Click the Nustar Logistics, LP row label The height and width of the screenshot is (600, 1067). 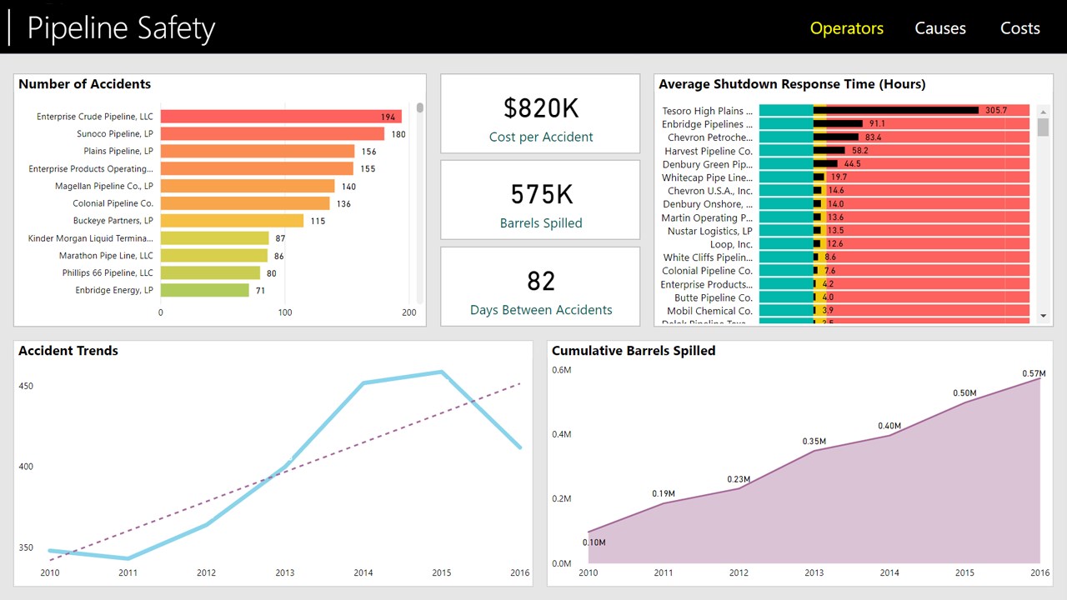pyautogui.click(x=709, y=231)
